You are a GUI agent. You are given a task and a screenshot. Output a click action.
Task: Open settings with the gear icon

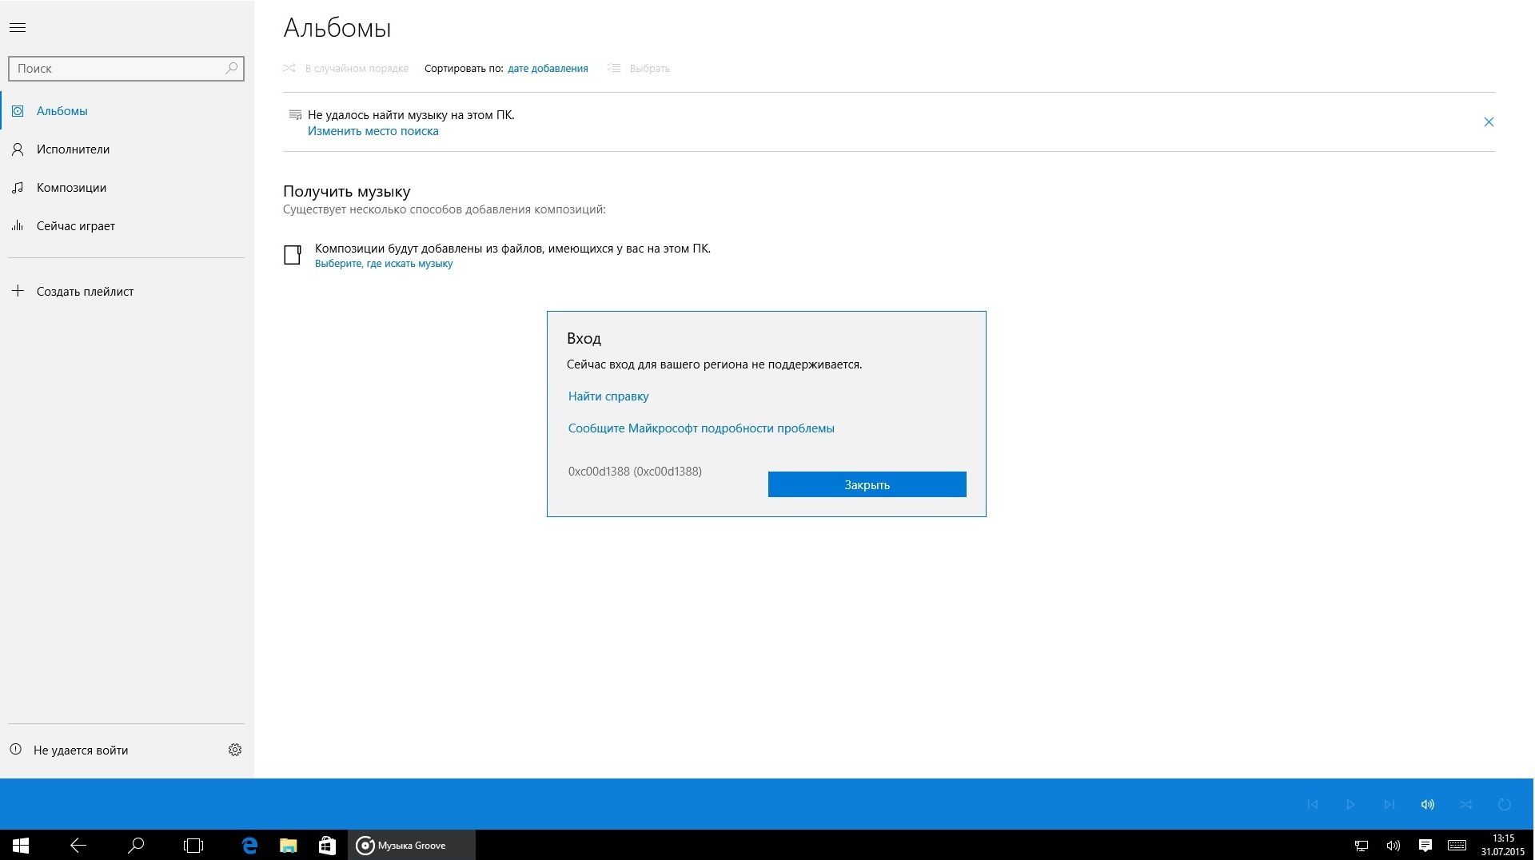pos(235,750)
